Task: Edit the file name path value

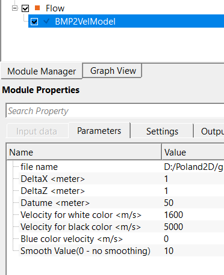Action: coord(193,167)
